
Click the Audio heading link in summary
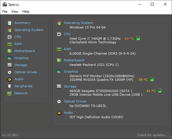click(68, 113)
